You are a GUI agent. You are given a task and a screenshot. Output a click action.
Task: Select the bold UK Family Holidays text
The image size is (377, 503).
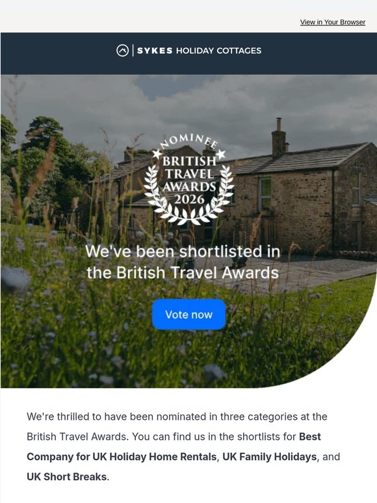270,457
